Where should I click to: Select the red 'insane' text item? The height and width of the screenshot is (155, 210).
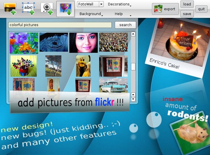click(173, 99)
